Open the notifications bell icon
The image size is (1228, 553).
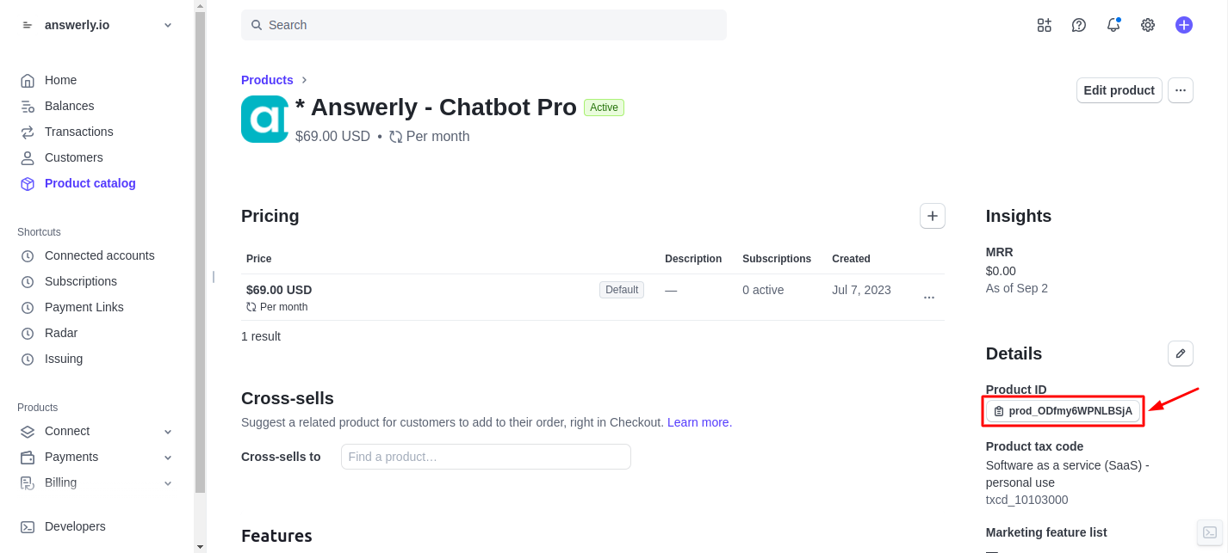tap(1113, 25)
